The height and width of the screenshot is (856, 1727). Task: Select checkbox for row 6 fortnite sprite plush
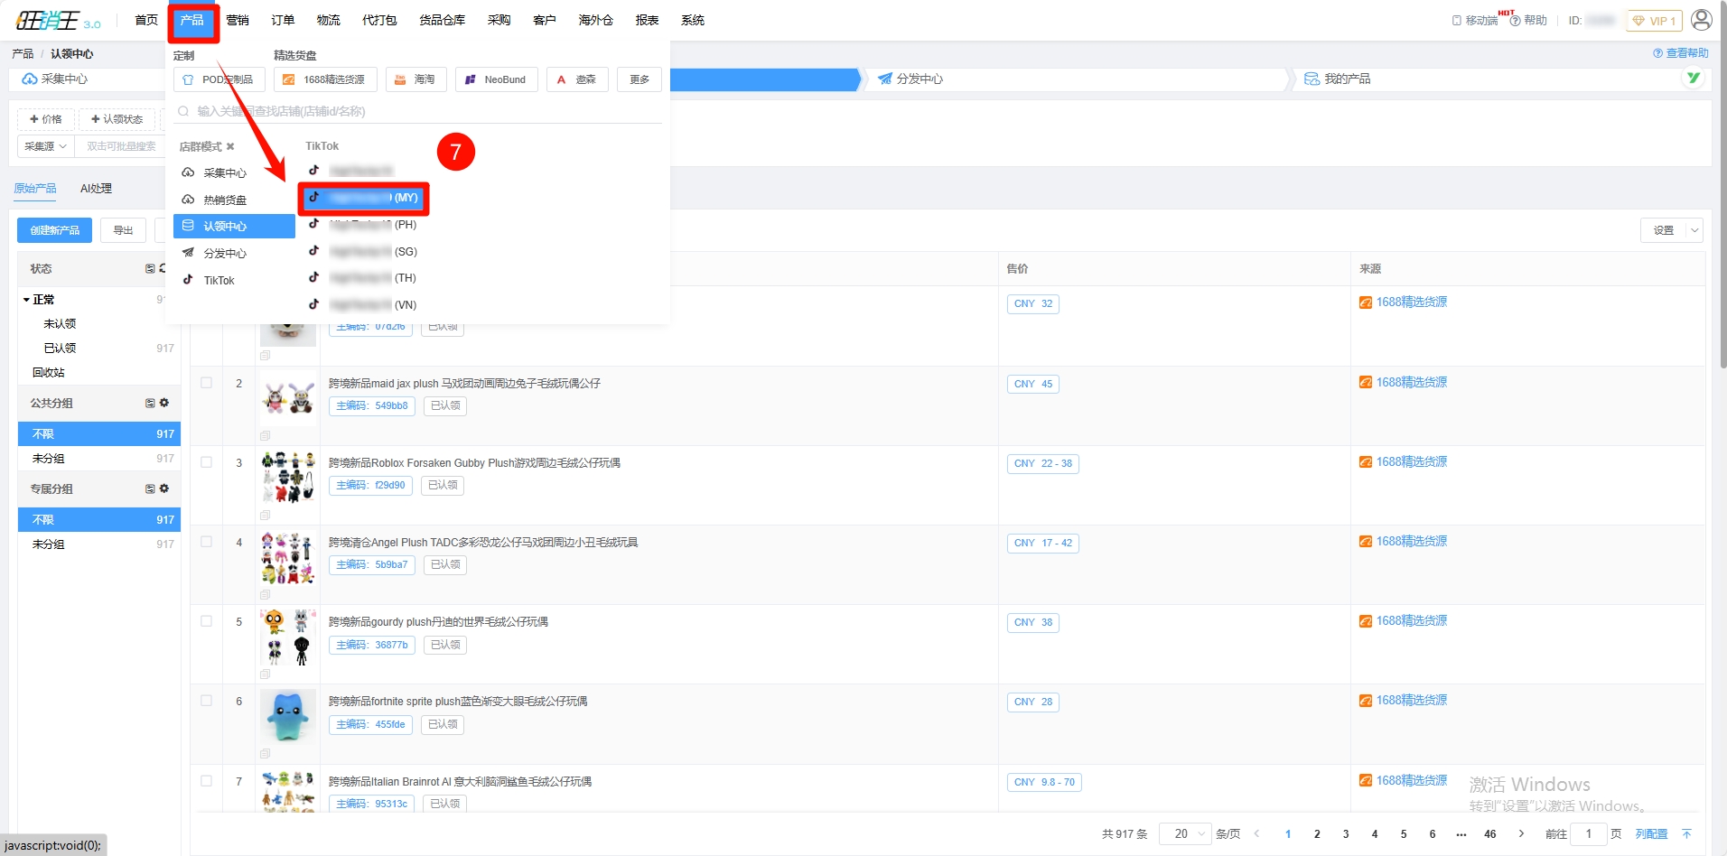[x=207, y=701]
